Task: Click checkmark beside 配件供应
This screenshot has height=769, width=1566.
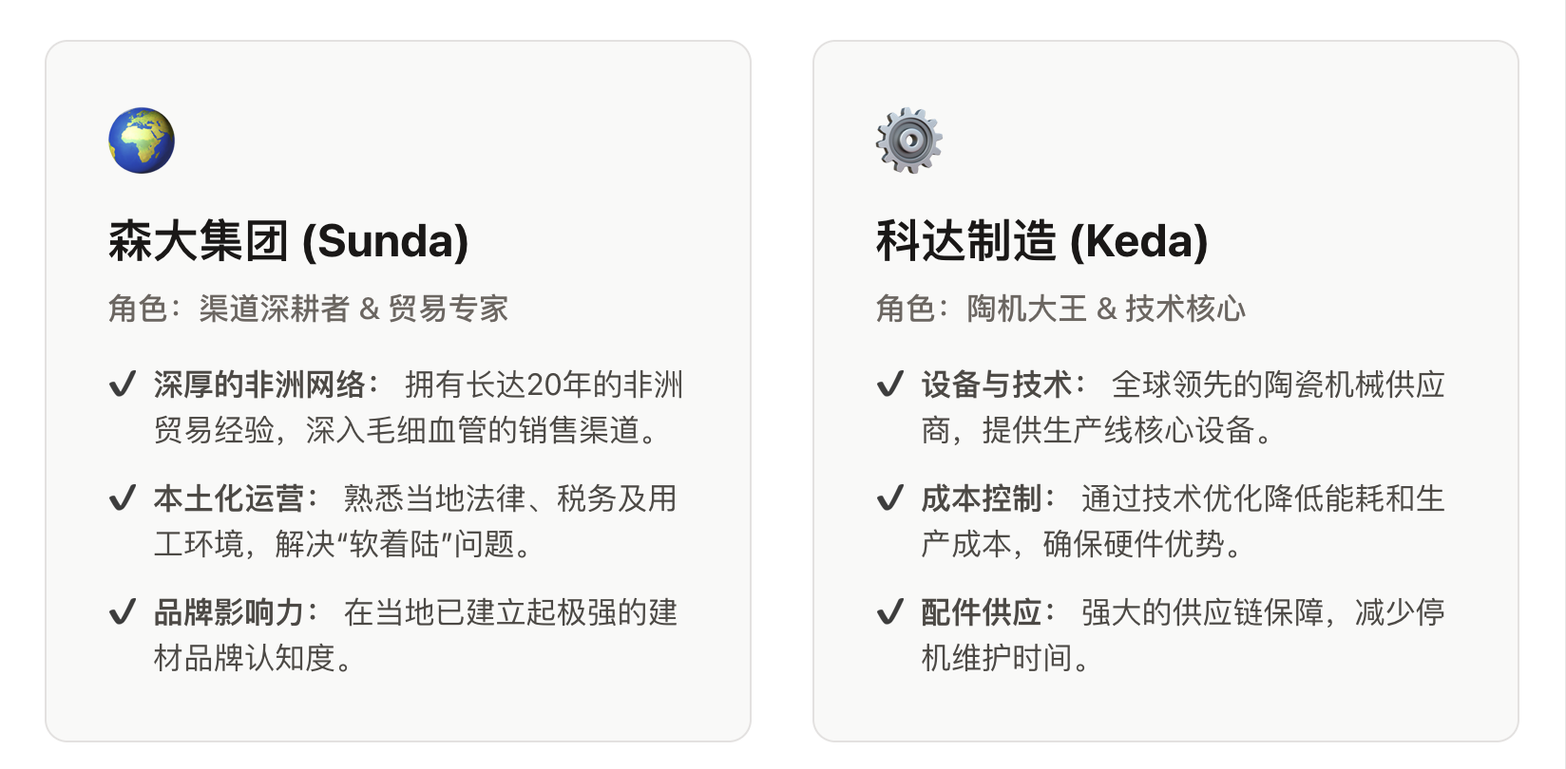Action: tap(889, 613)
